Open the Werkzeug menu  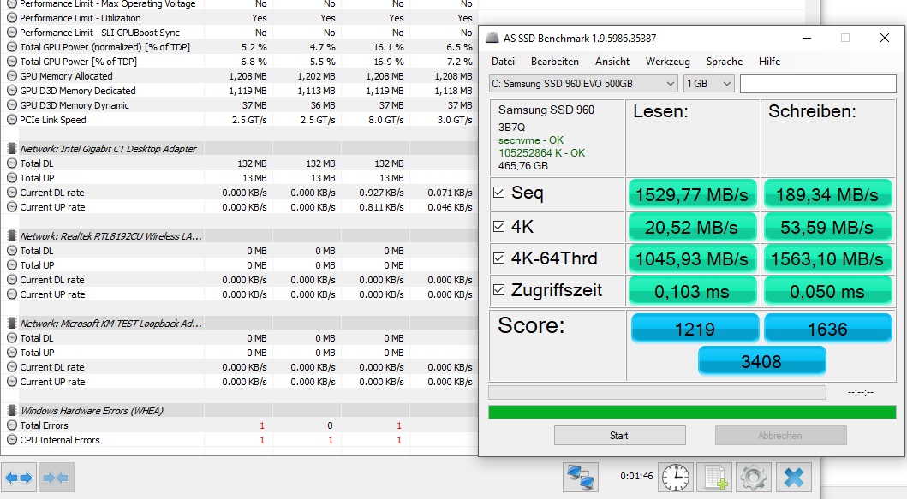667,62
